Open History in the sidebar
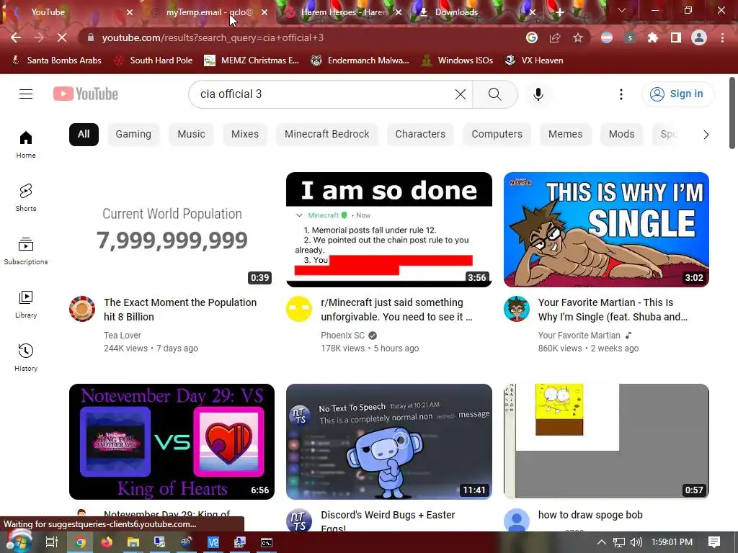This screenshot has width=738, height=553. pos(26,357)
